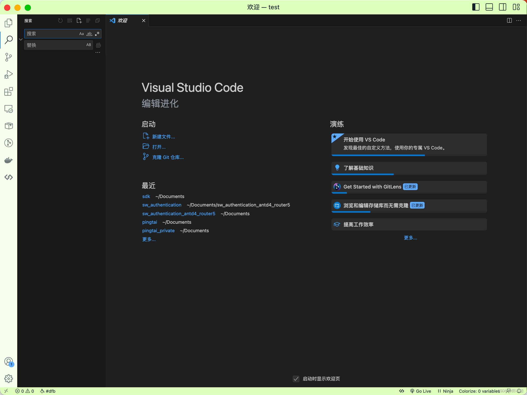Screen dimensions: 527x395
Task: Open the GitLens view in activity bar
Action: pos(8,143)
